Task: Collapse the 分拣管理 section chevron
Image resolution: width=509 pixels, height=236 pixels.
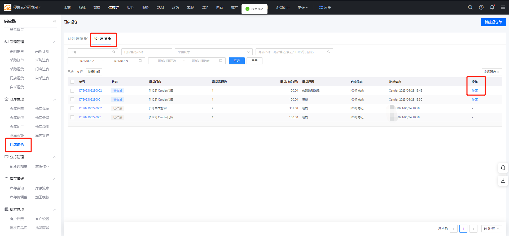Action: point(55,157)
